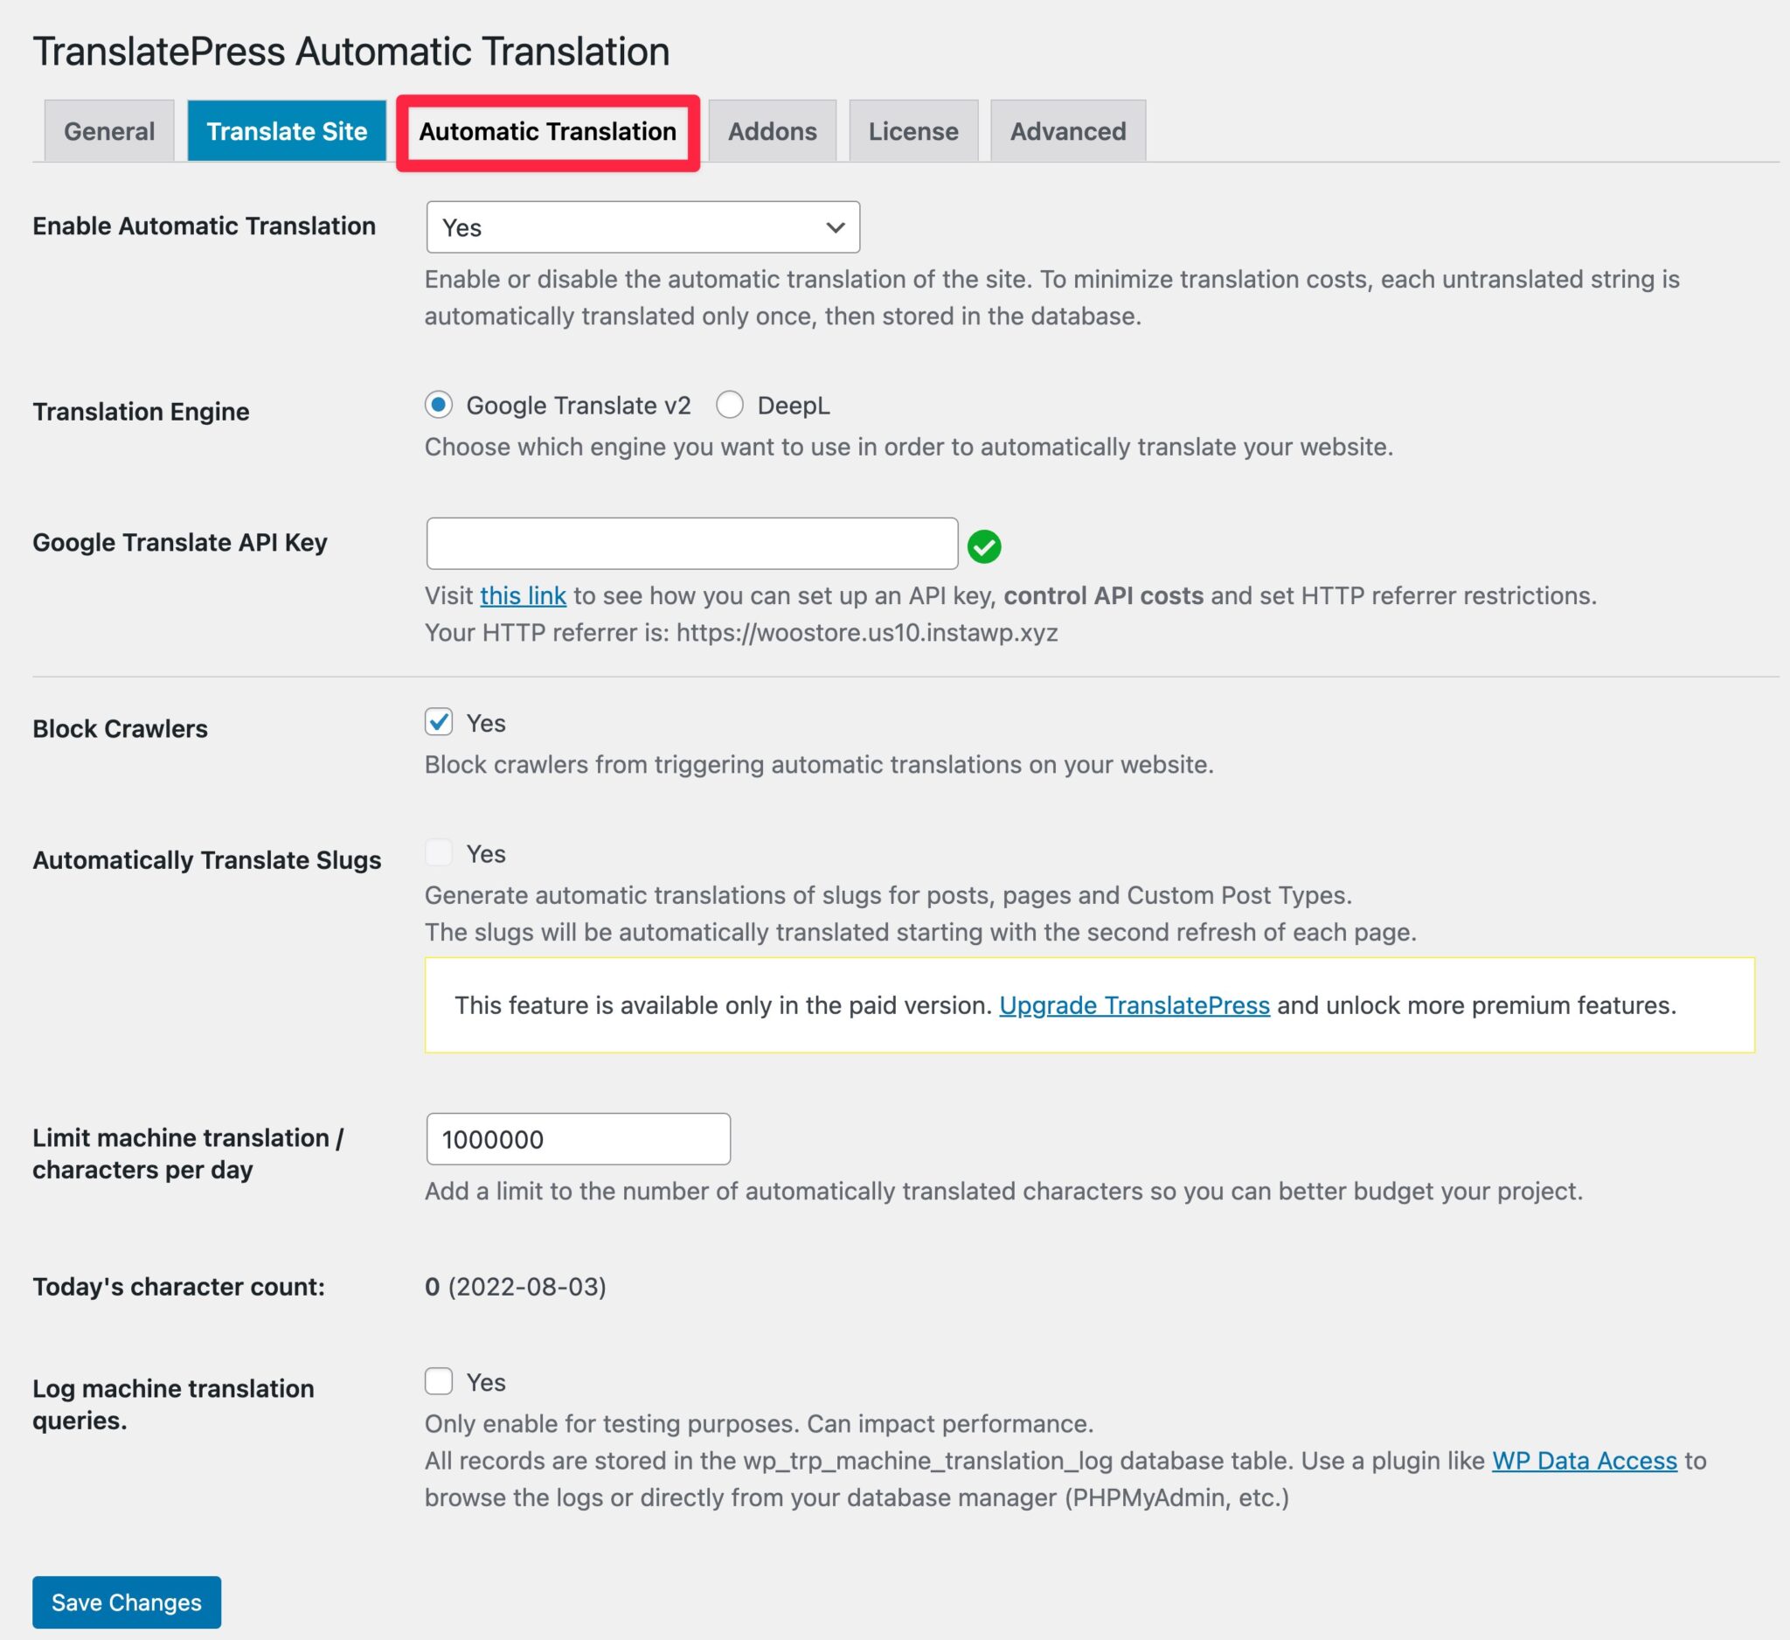The width and height of the screenshot is (1790, 1640).
Task: Open the API key setup link
Action: (522, 596)
